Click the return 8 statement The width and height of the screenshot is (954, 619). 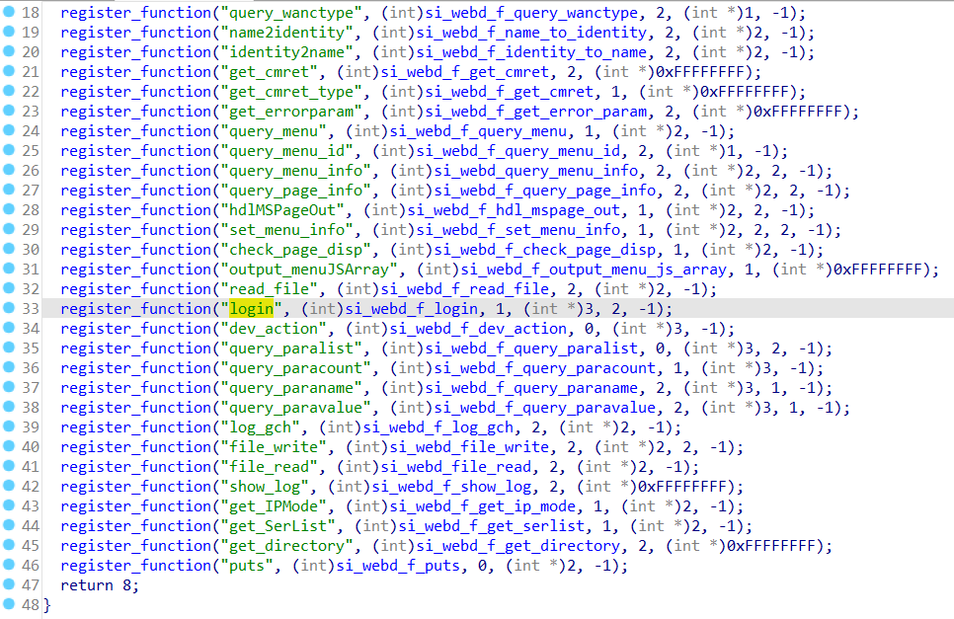coord(99,585)
